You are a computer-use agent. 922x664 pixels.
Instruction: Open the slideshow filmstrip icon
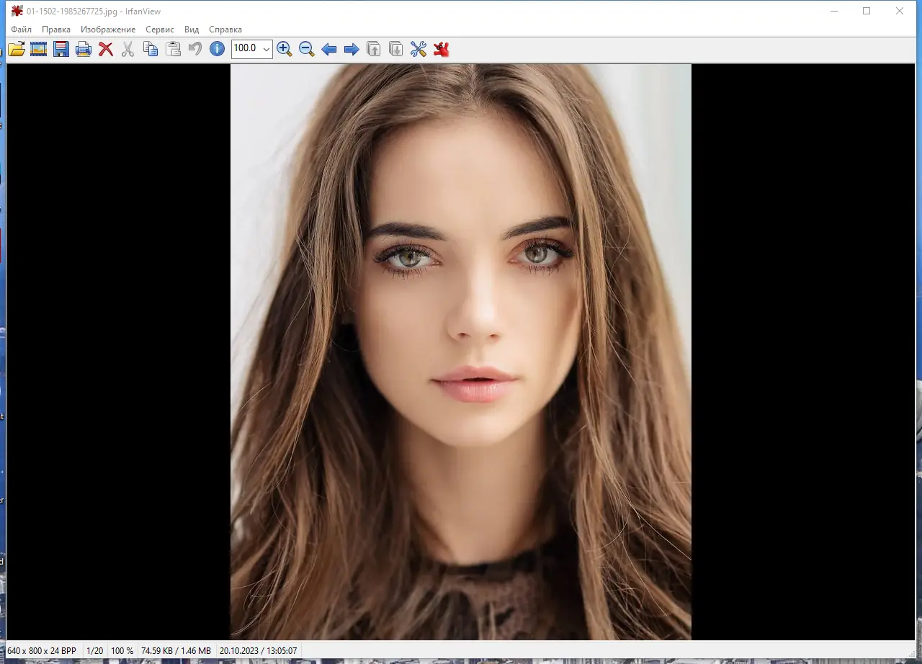click(39, 49)
